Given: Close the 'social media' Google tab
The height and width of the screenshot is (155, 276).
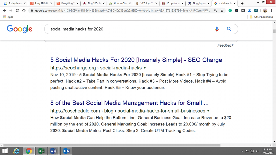Looking at the screenshot, I should [x=235, y=3].
